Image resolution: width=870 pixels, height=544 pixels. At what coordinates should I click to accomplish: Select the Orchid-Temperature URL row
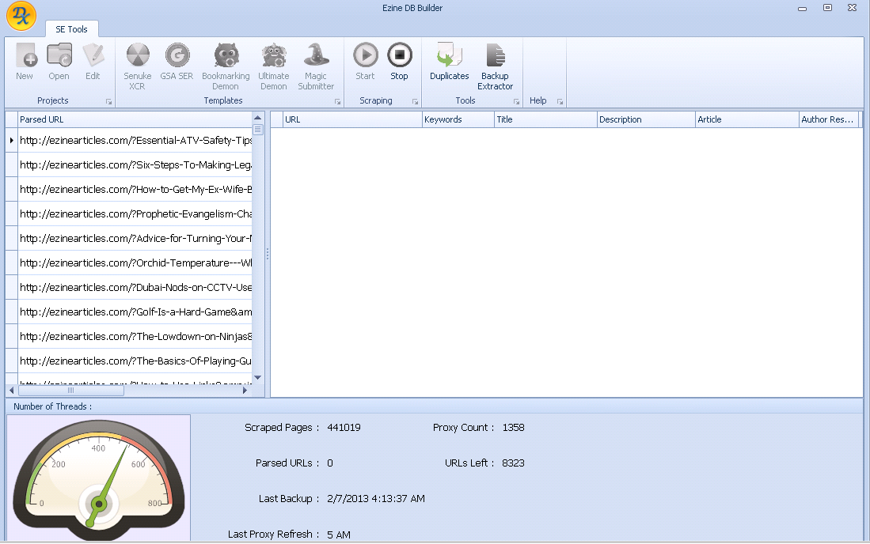[135, 263]
